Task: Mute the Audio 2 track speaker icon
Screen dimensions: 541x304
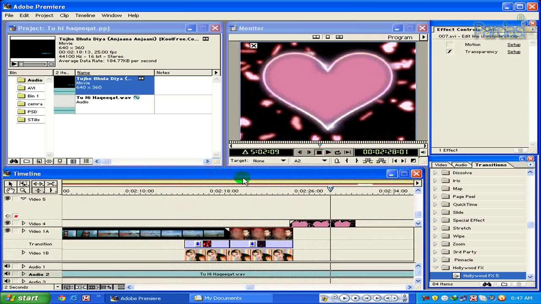Action: pos(7,274)
